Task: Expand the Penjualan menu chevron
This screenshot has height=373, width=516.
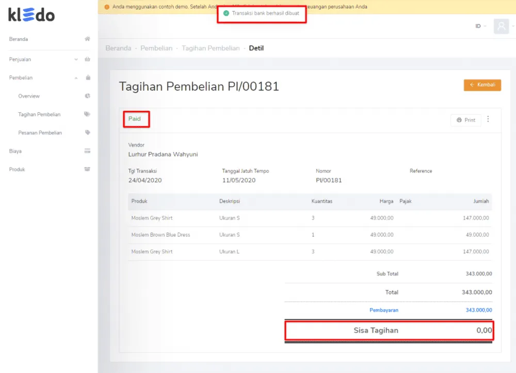Action: (76, 59)
